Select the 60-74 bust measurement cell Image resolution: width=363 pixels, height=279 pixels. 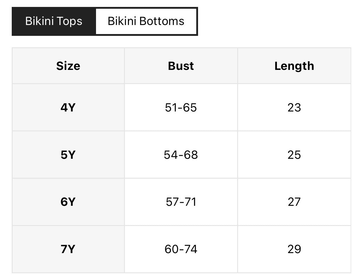coord(181,249)
